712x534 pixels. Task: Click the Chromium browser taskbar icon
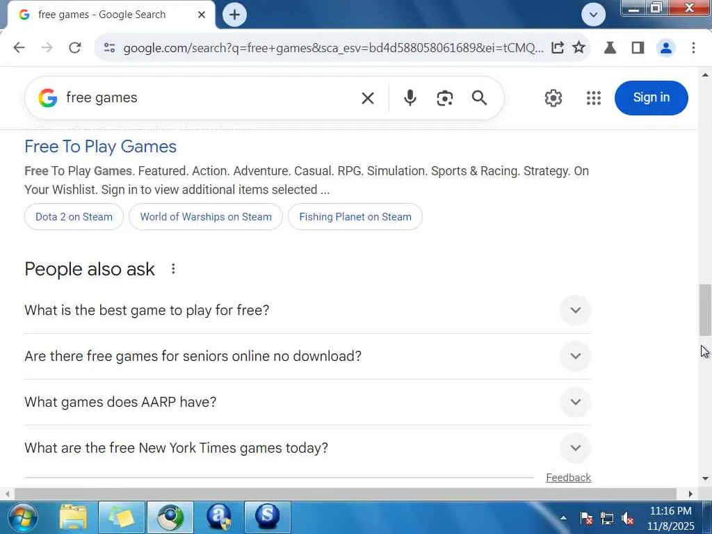(x=170, y=517)
